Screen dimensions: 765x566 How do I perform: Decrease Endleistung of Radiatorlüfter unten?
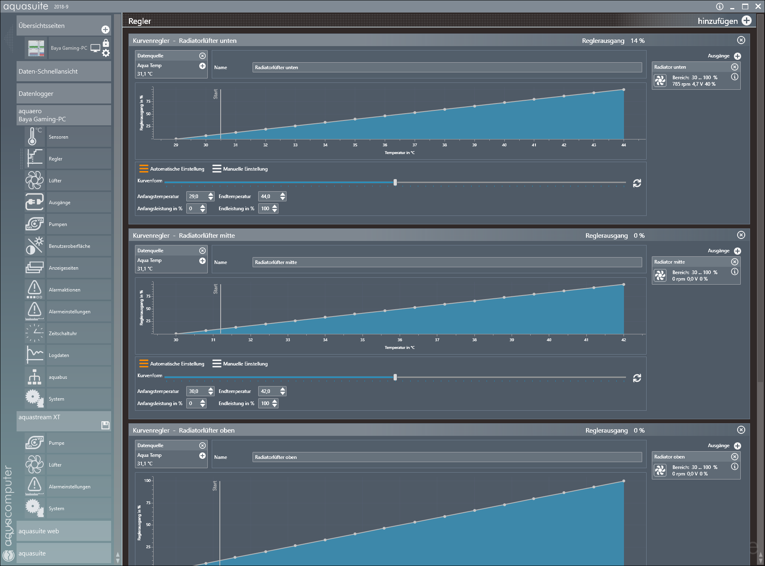tap(275, 211)
